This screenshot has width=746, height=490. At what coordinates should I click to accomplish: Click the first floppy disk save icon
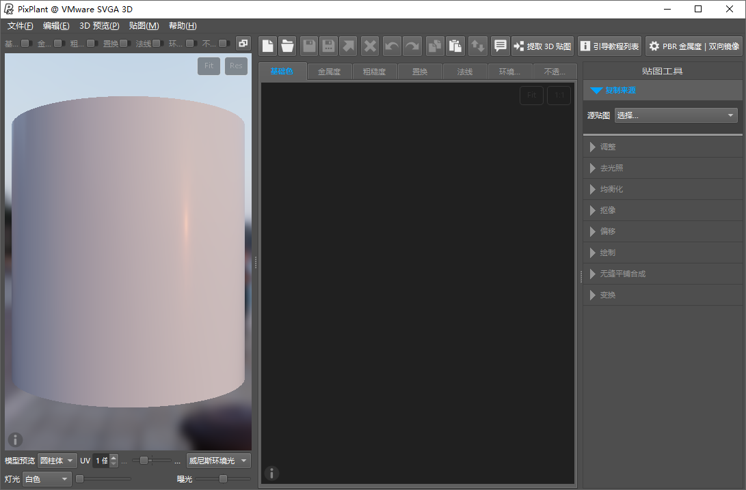tap(309, 46)
